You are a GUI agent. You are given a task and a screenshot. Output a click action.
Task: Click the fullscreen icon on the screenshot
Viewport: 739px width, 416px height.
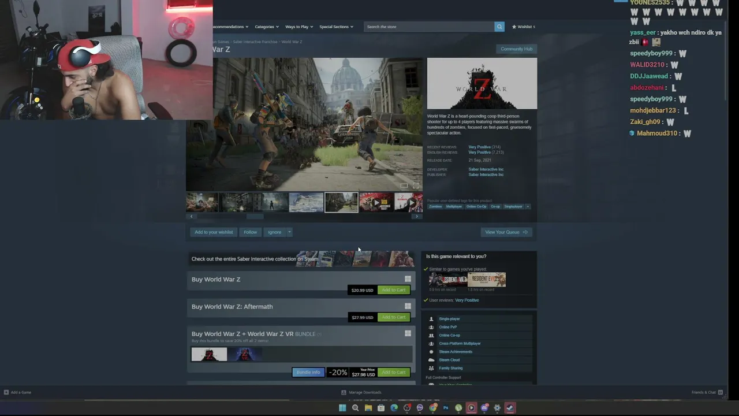coord(415,185)
